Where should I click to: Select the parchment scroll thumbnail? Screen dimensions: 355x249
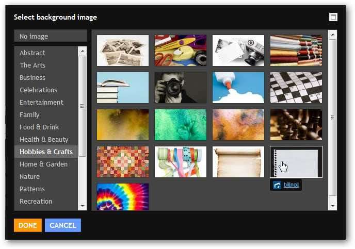[x=238, y=162]
